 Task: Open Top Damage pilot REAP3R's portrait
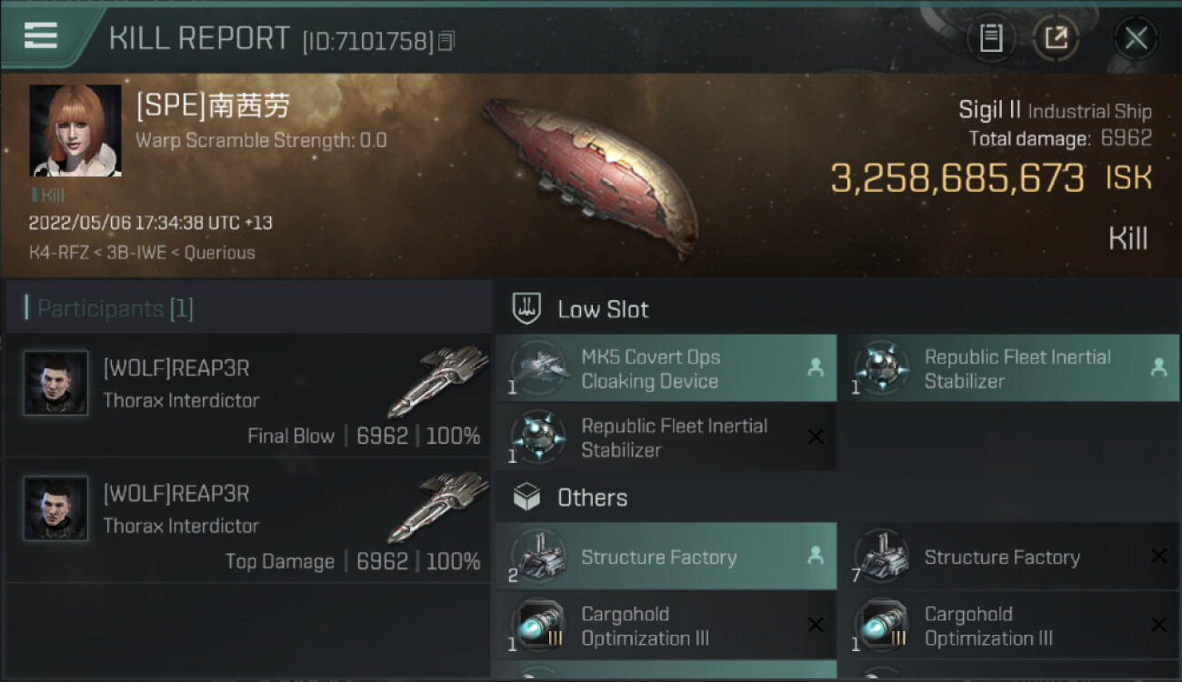point(56,509)
